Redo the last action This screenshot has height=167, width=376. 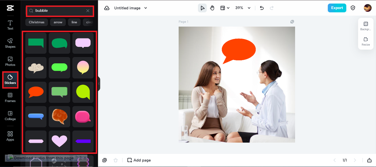pos(272,8)
